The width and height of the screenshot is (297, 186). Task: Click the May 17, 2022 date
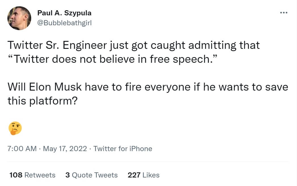(x=65, y=149)
